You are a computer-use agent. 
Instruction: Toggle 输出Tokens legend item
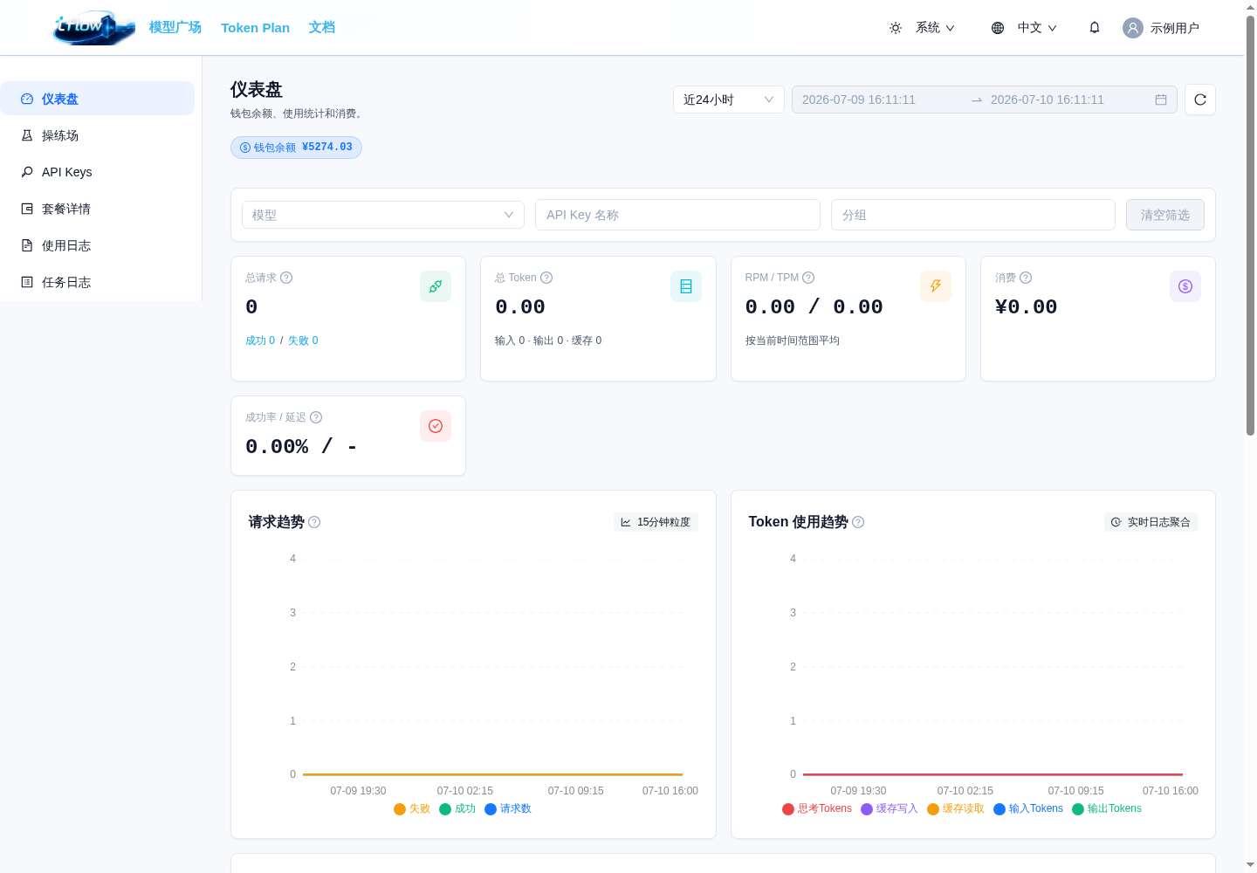1107,809
